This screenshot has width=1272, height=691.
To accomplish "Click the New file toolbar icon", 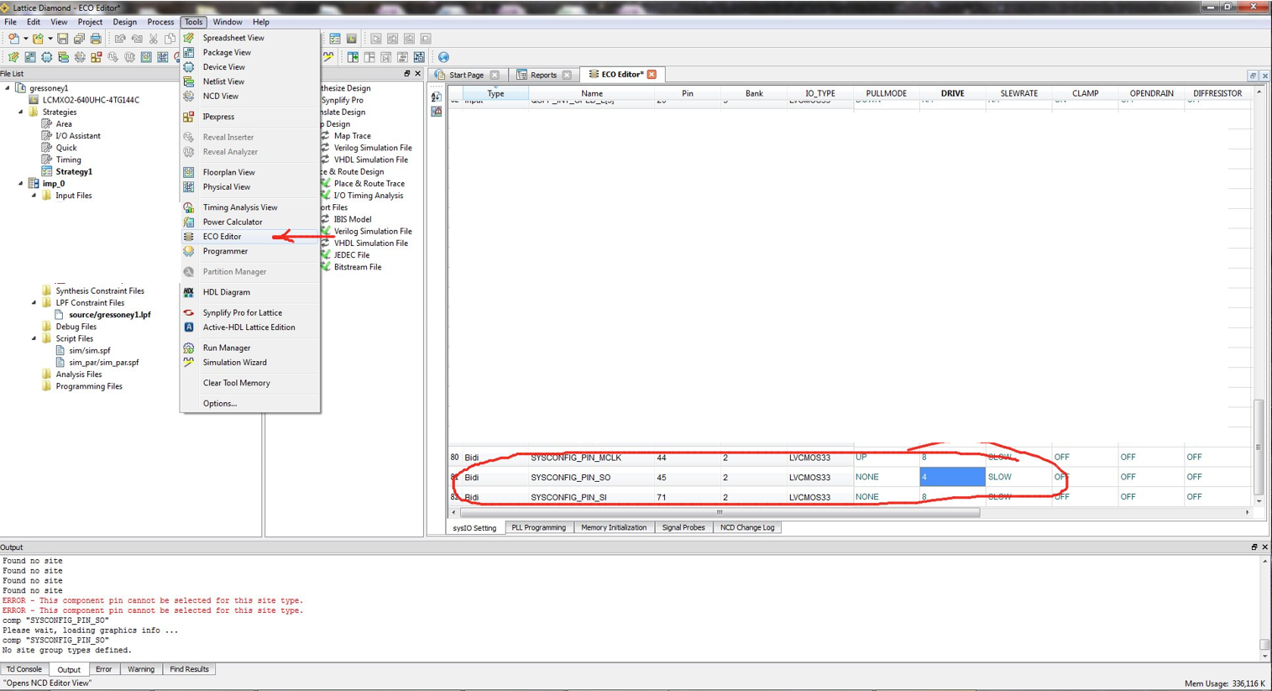I will point(13,39).
